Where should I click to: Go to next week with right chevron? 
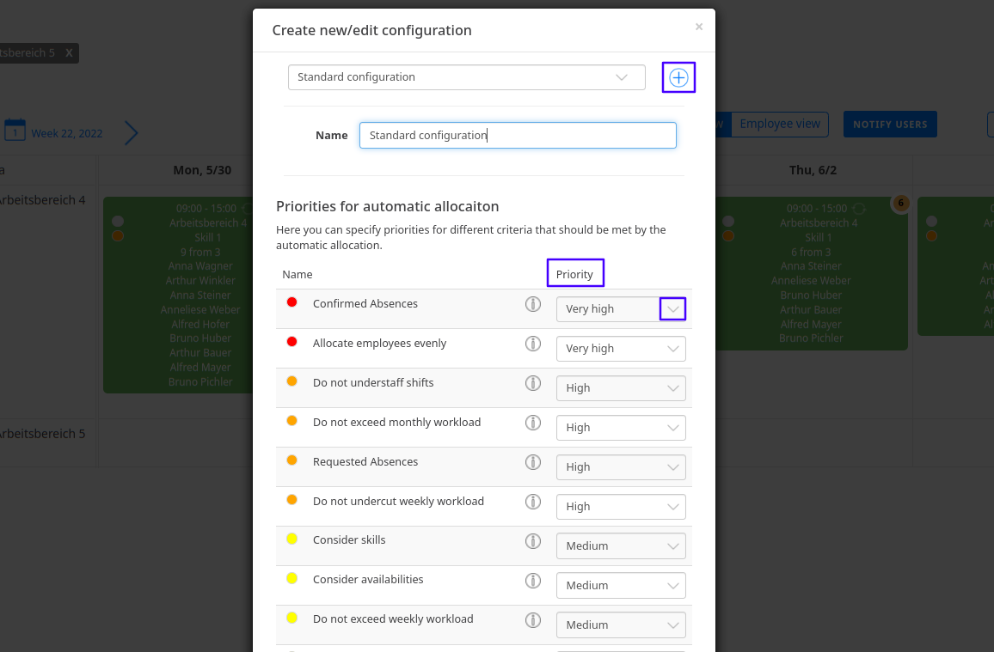131,133
